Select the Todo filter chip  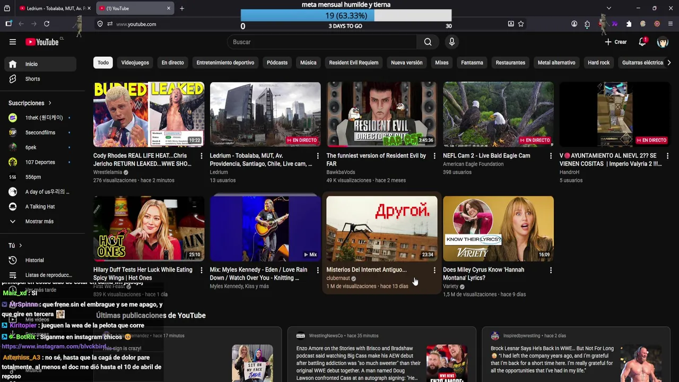(x=103, y=63)
